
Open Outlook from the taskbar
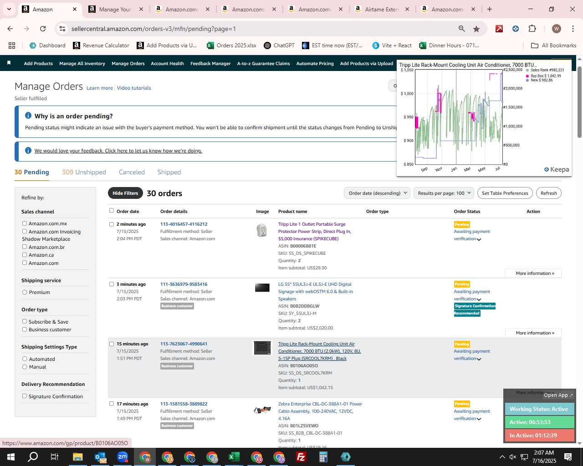[x=100, y=457]
